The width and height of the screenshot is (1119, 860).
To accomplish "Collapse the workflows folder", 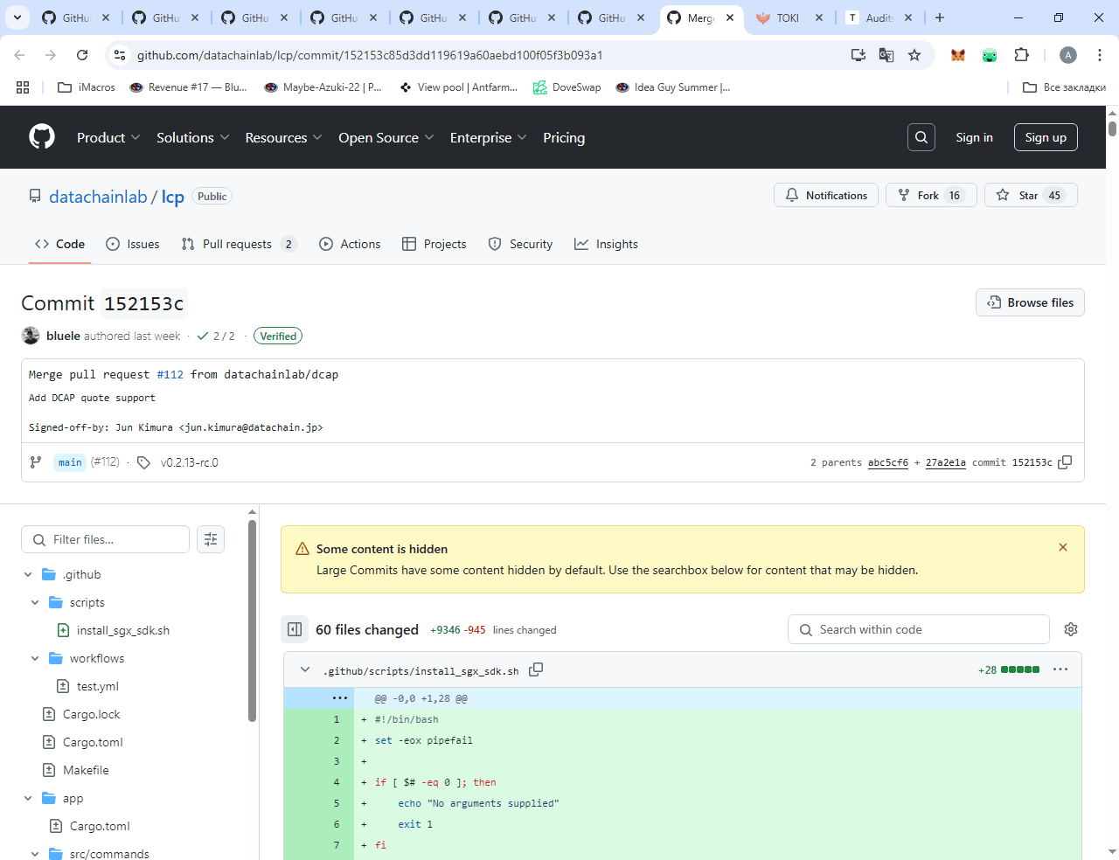I will pos(35,658).
